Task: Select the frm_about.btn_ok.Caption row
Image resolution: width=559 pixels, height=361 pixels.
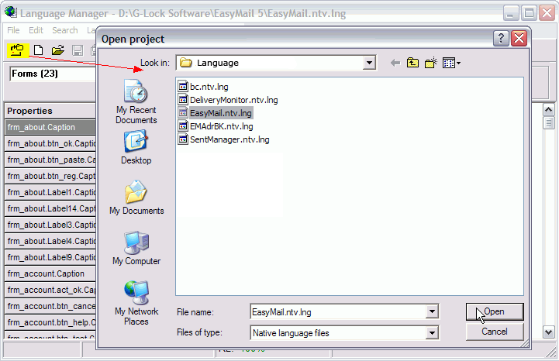Action: click(x=50, y=143)
